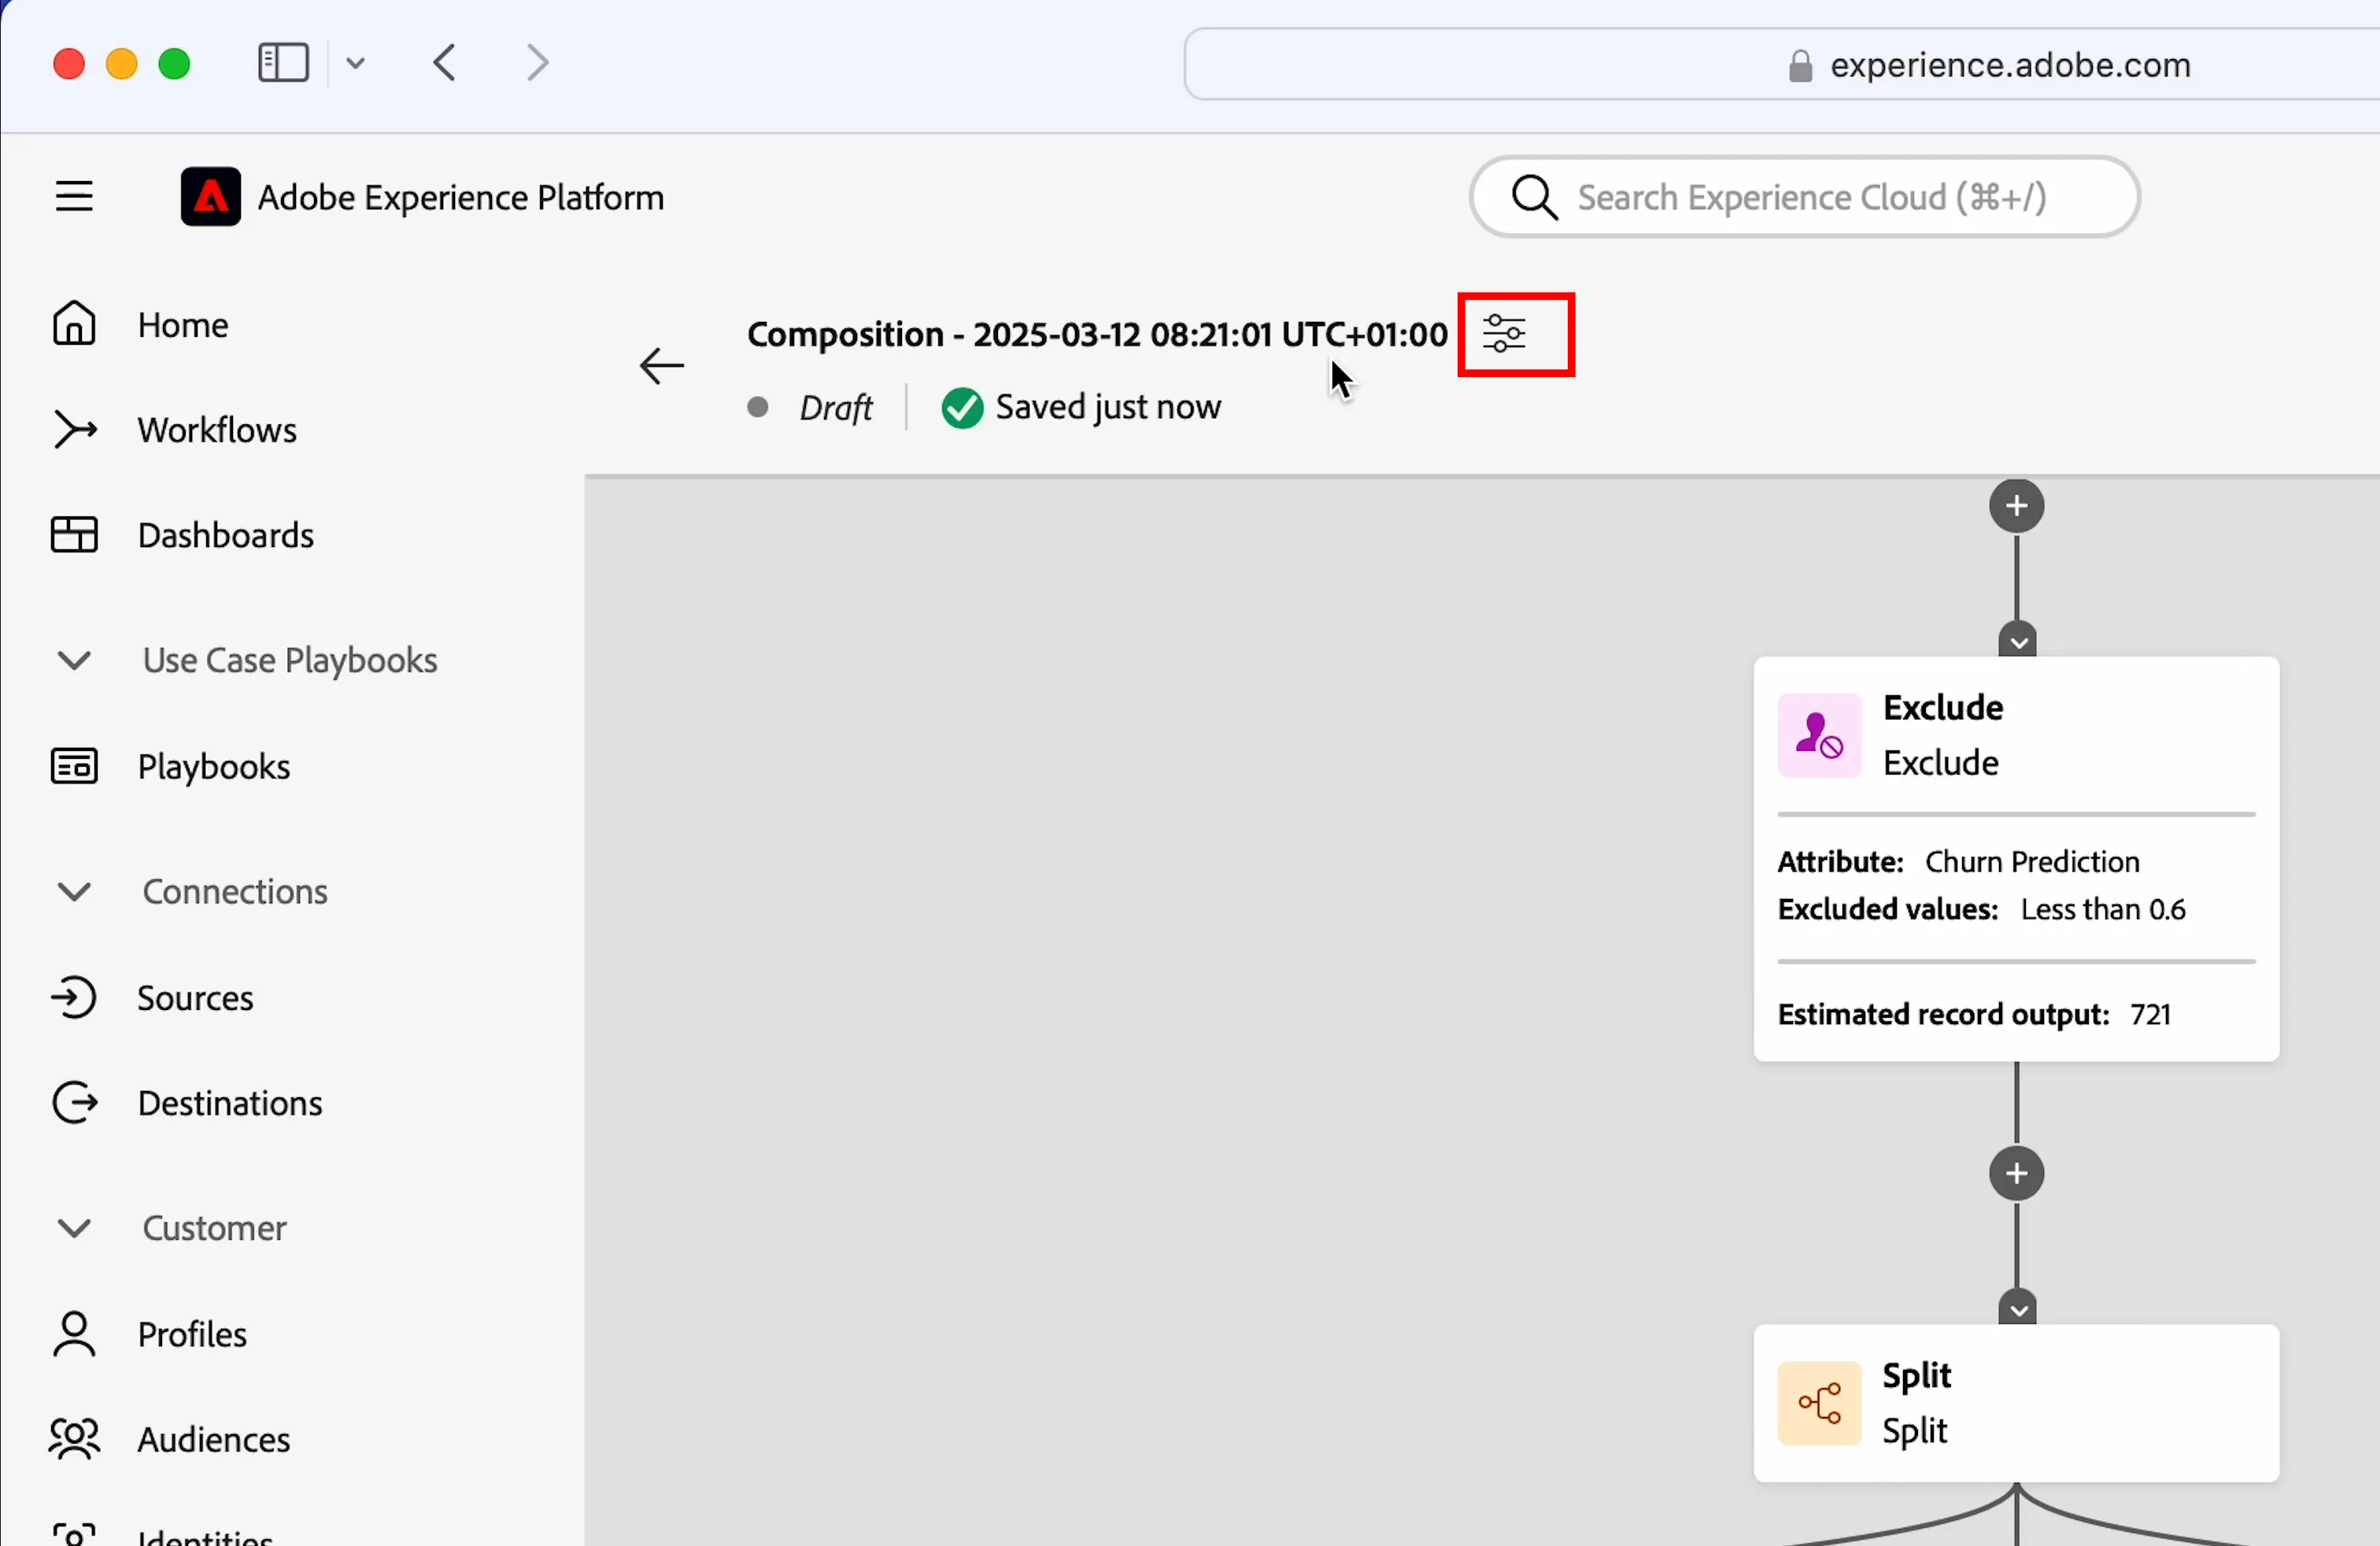2380x1546 pixels.
Task: Open Destinations in the left navigation
Action: 230,1102
